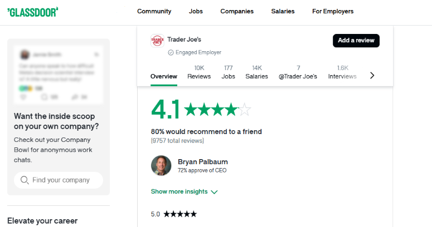
Task: Click the Check out your Company Bowl text
Action: 53,150
